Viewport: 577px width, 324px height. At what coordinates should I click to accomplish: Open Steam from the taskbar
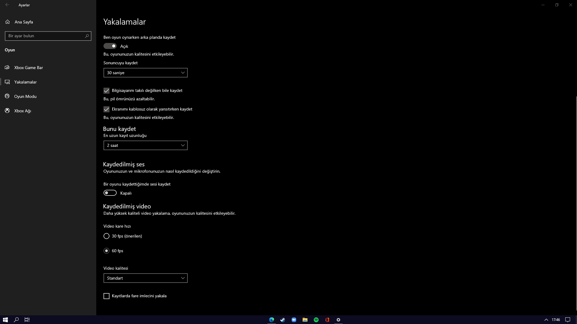(283, 320)
